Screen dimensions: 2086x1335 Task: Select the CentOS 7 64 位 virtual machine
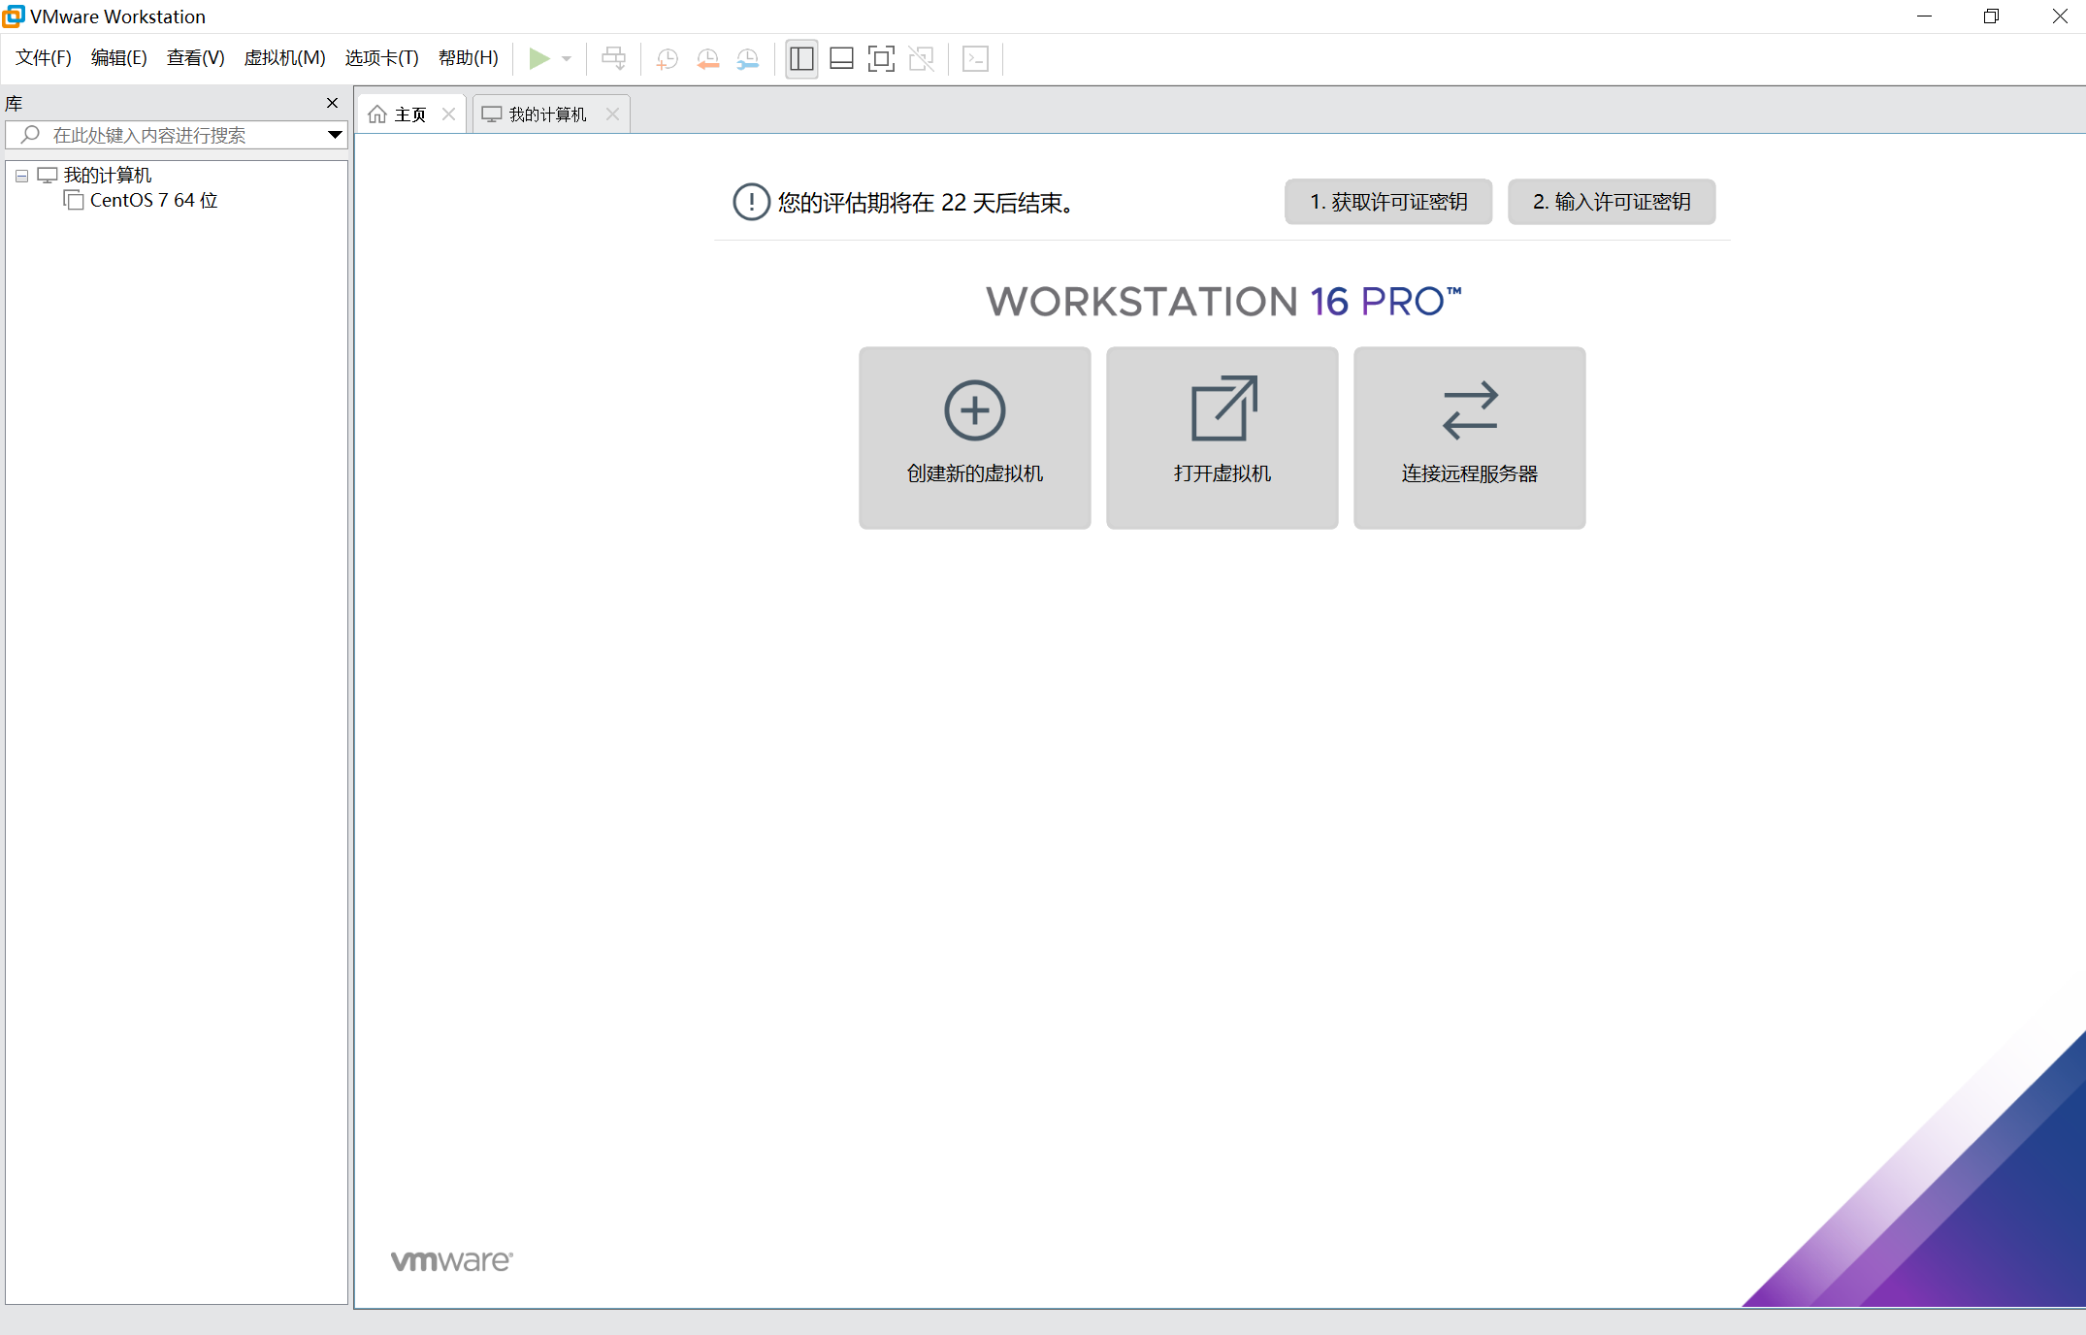(x=153, y=201)
